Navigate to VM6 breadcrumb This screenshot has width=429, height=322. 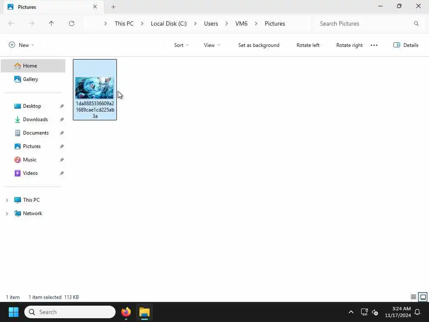(x=241, y=23)
